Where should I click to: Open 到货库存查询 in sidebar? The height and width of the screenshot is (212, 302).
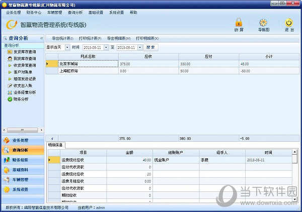pyautogui.click(x=25, y=59)
